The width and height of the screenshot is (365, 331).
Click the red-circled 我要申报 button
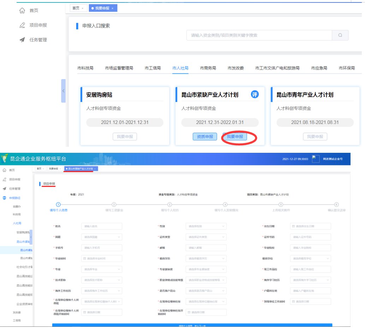click(x=235, y=137)
